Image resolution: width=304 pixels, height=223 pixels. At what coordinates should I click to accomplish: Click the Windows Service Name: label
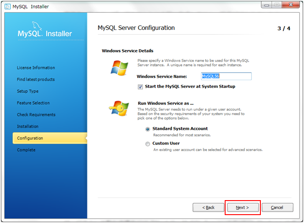tap(162, 77)
